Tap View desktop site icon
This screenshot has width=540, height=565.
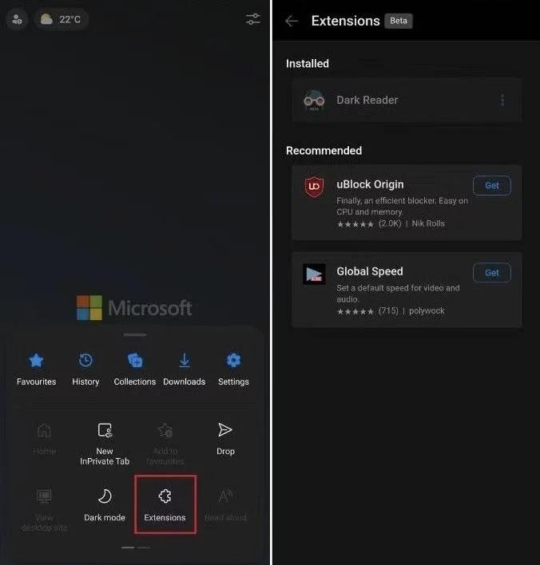tap(44, 496)
